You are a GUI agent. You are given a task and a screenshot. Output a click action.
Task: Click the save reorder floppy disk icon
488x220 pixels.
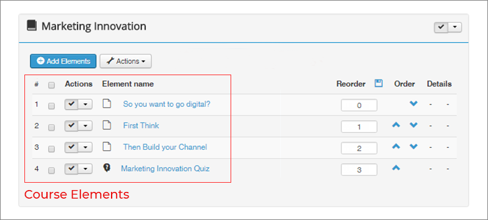378,84
